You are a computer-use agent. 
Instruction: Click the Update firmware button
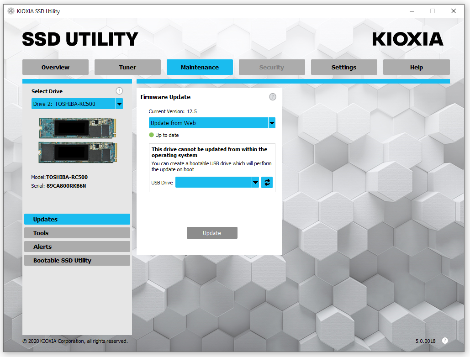click(x=212, y=233)
